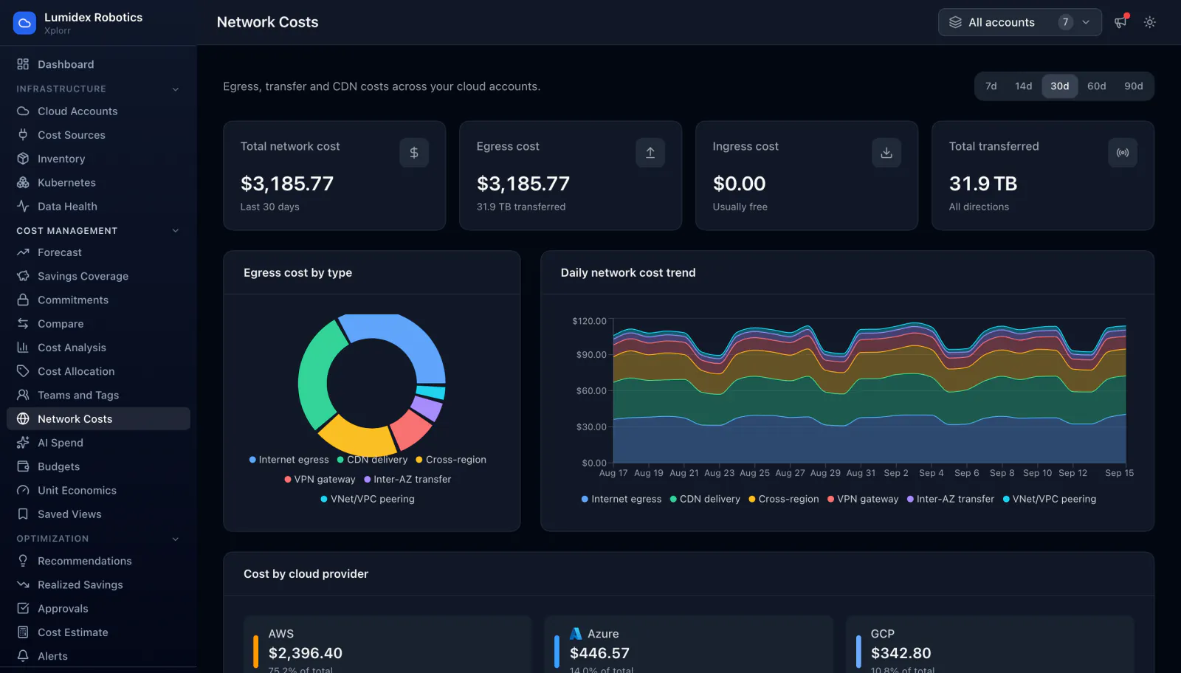
Task: Click the Azure provider cost card
Action: [689, 644]
